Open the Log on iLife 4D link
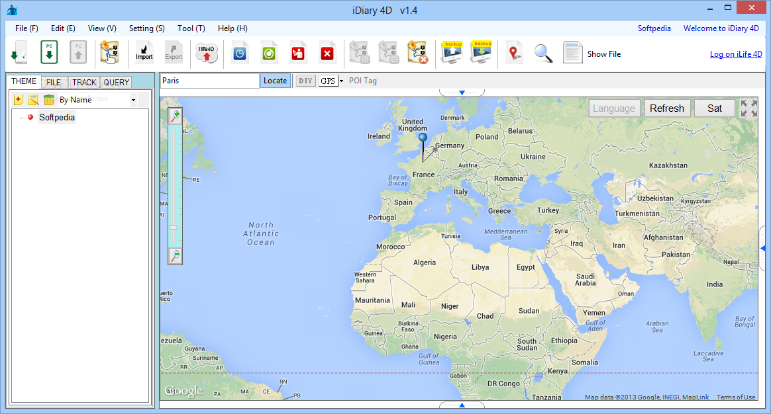The width and height of the screenshot is (771, 414). coord(736,54)
